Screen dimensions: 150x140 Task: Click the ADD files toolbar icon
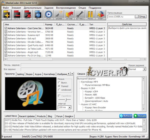(x=6, y=15)
